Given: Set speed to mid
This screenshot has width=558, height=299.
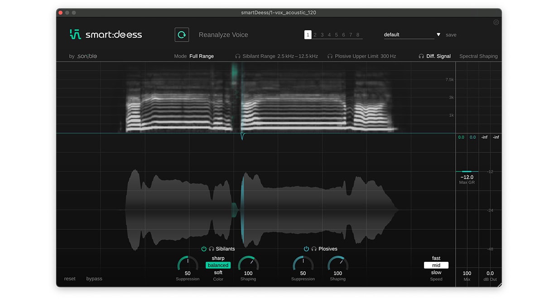Looking at the screenshot, I should 436,265.
